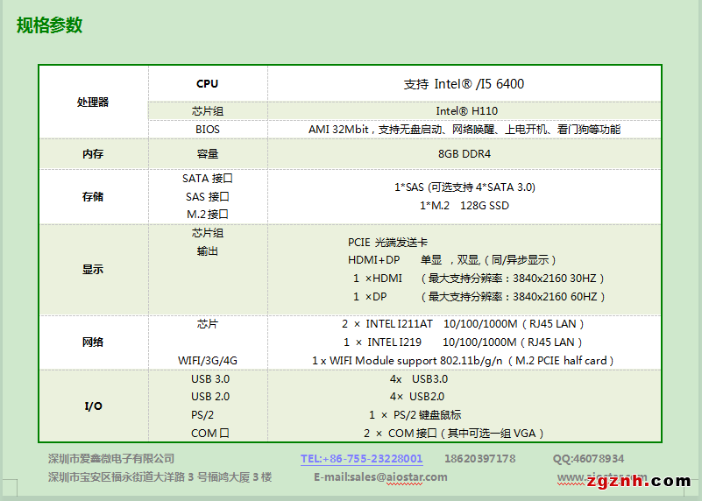Click the AMI 32Mbit BIOS description
Image resolution: width=702 pixels, height=501 pixels.
464,130
